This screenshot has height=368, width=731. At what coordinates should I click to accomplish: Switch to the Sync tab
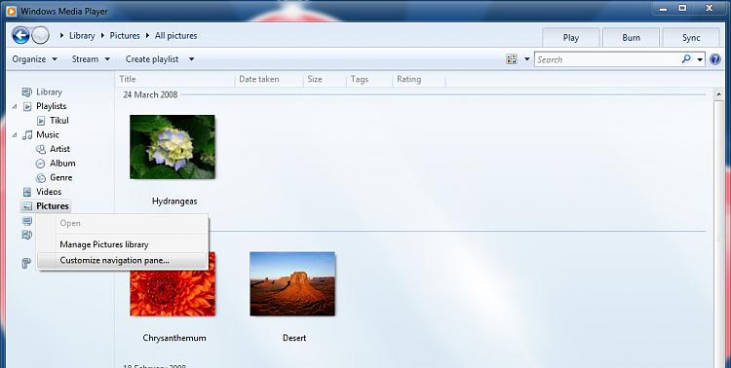coord(691,38)
